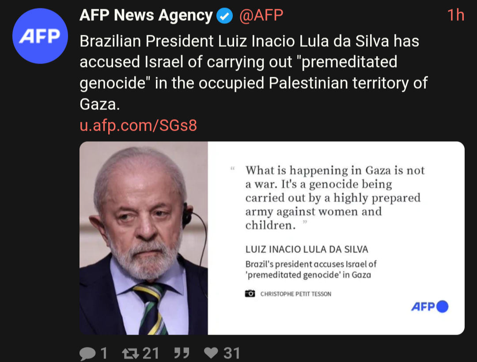This screenshot has height=362, width=477.
Task: Open the u.afp.com/SGs8 link
Action: click(x=138, y=125)
